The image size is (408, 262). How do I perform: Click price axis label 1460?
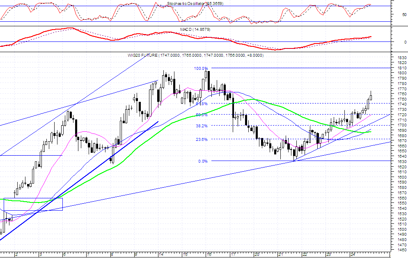tap(402, 250)
